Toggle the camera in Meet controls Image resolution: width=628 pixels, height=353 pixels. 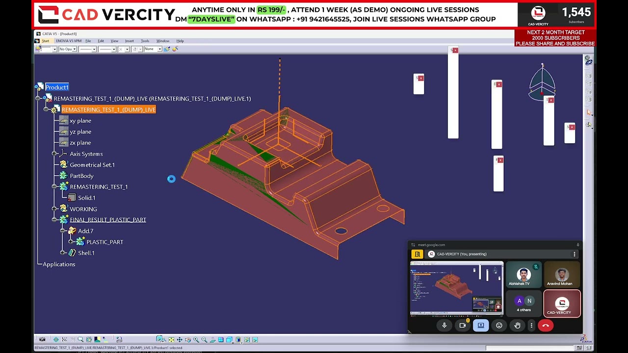[463, 326]
